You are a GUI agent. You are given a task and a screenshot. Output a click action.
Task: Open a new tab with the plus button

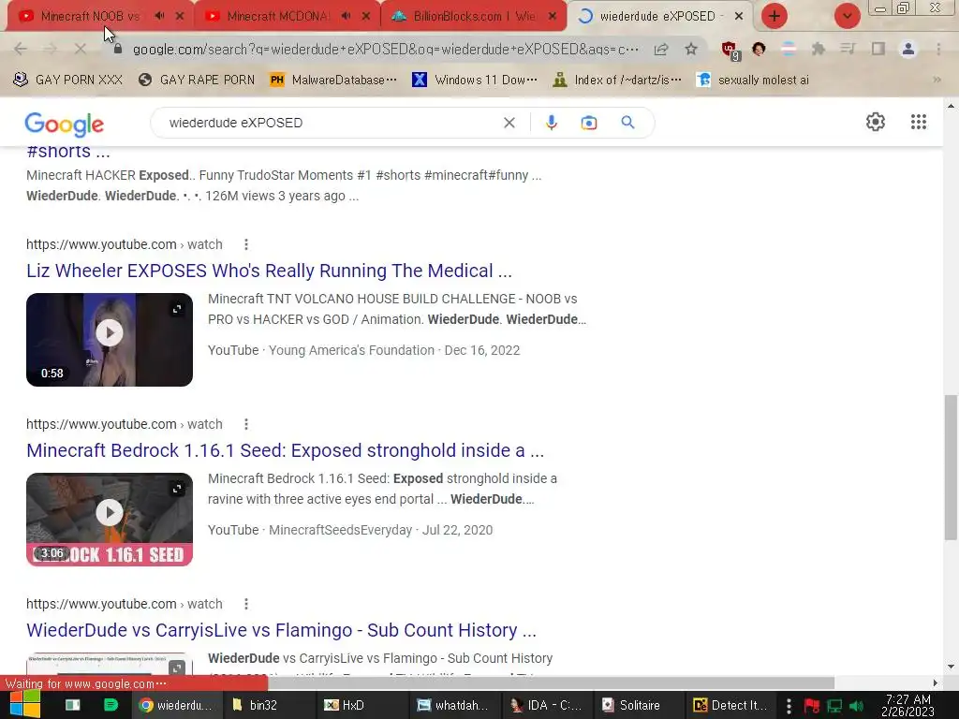[775, 16]
